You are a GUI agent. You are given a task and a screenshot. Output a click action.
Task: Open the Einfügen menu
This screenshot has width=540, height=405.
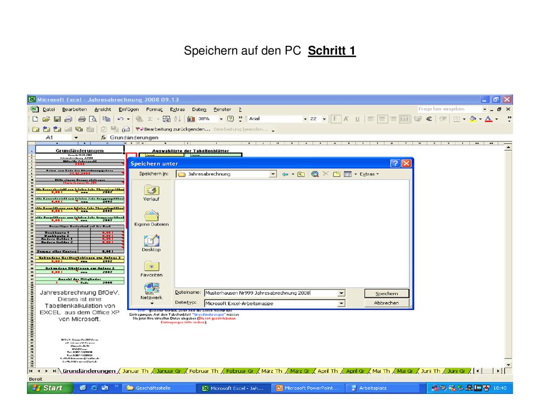(129, 109)
